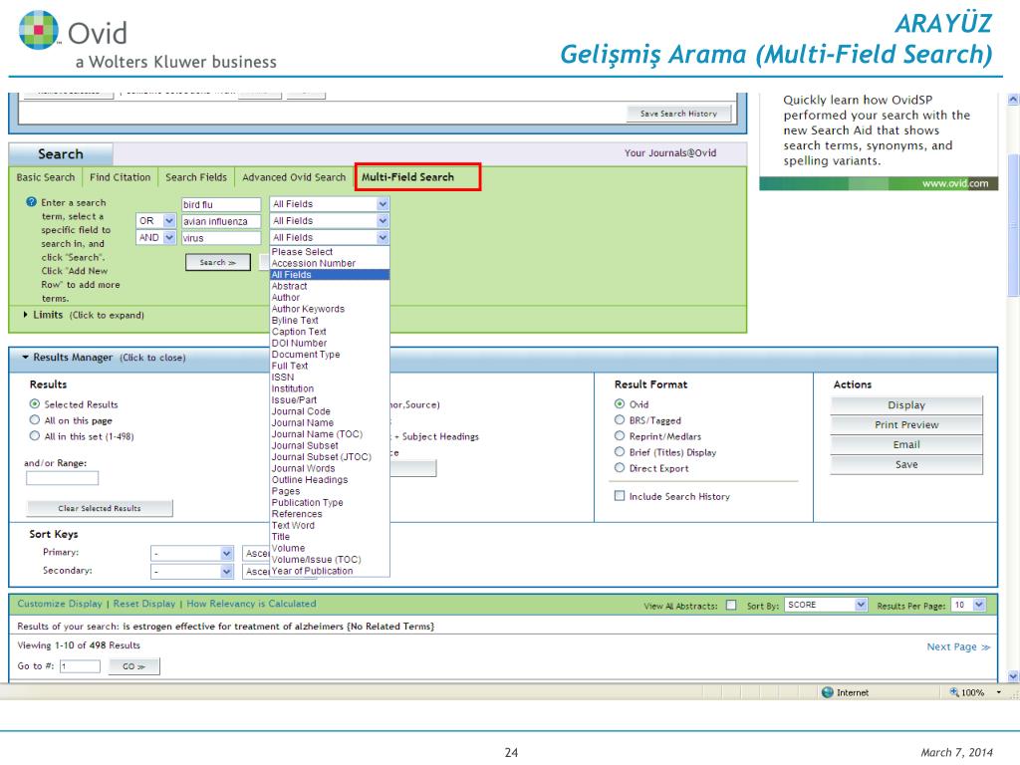Select the All on this page option

[x=35, y=420]
